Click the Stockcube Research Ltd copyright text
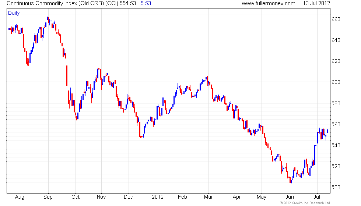The width and height of the screenshot is (361, 206). click(x=305, y=203)
